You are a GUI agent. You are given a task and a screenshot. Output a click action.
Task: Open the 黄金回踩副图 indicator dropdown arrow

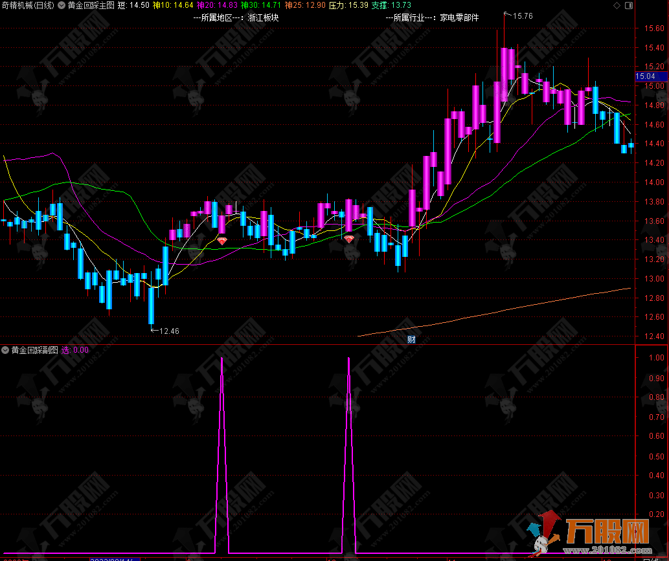click(x=5, y=351)
